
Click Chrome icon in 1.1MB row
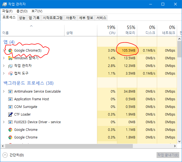(10, 130)
